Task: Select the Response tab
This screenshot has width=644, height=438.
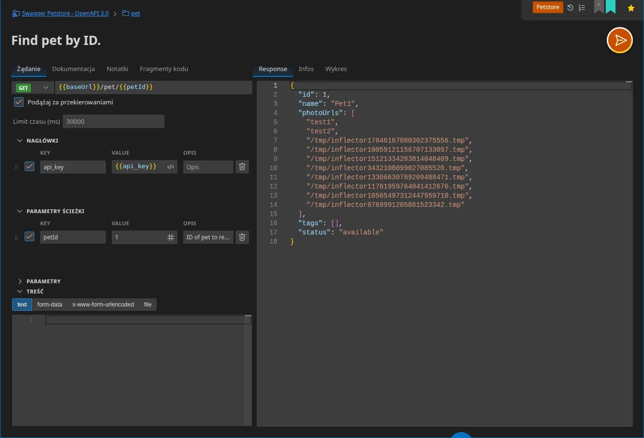Action: point(273,69)
